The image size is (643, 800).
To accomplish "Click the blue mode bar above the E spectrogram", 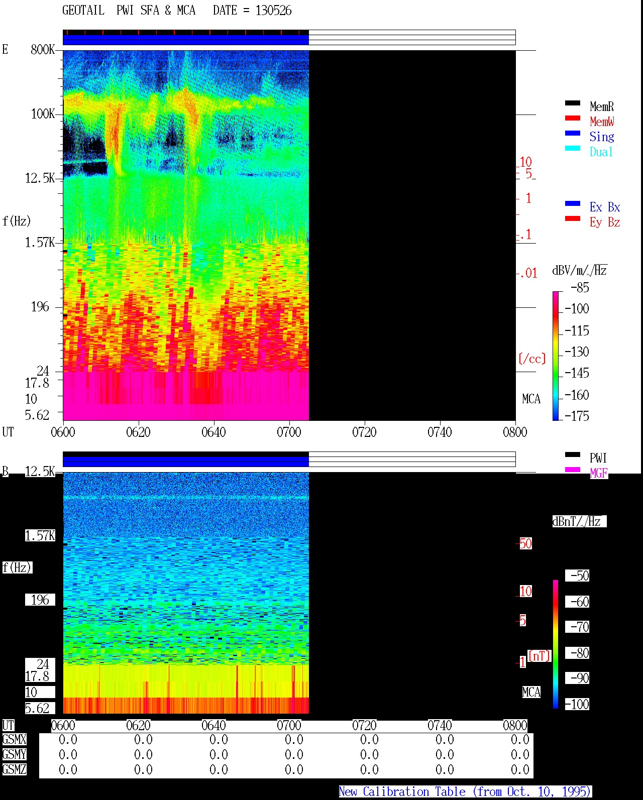I will coord(186,40).
